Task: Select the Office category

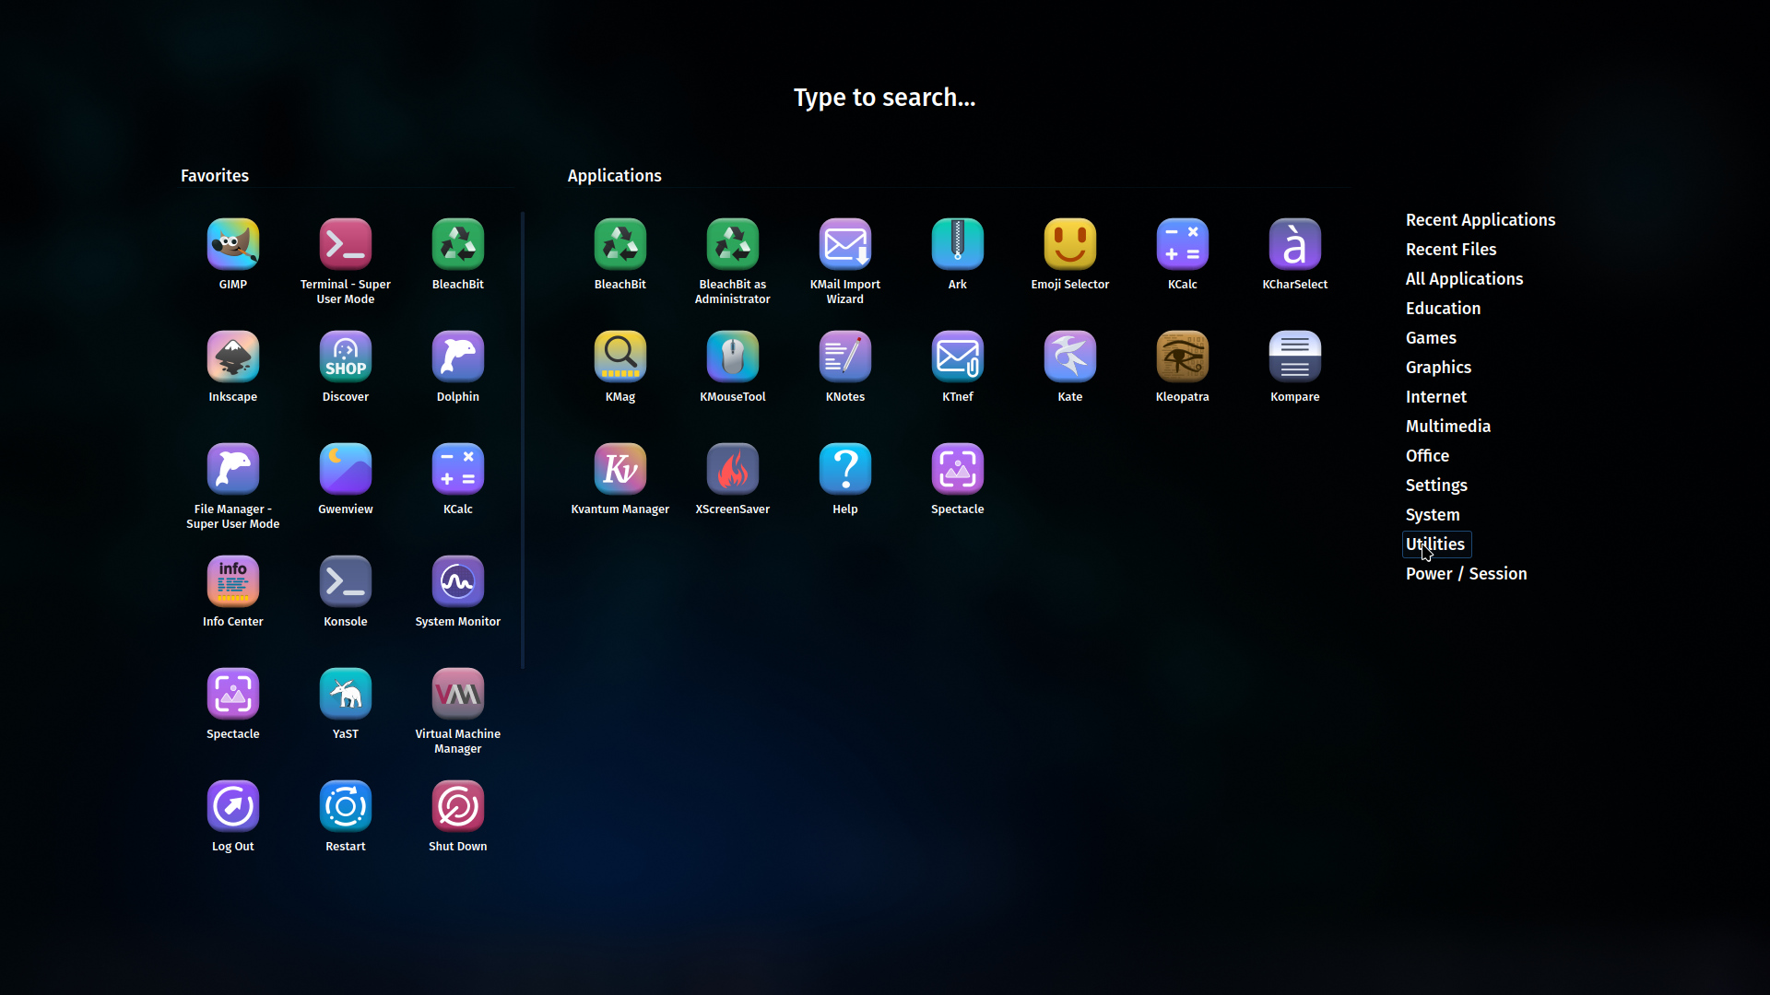Action: click(1427, 456)
